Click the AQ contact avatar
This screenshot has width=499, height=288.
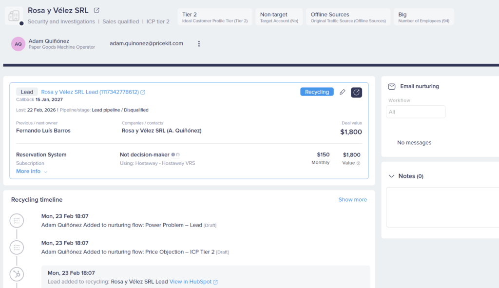[x=18, y=44]
